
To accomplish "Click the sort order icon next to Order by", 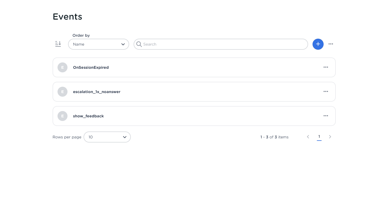I will click(x=58, y=44).
